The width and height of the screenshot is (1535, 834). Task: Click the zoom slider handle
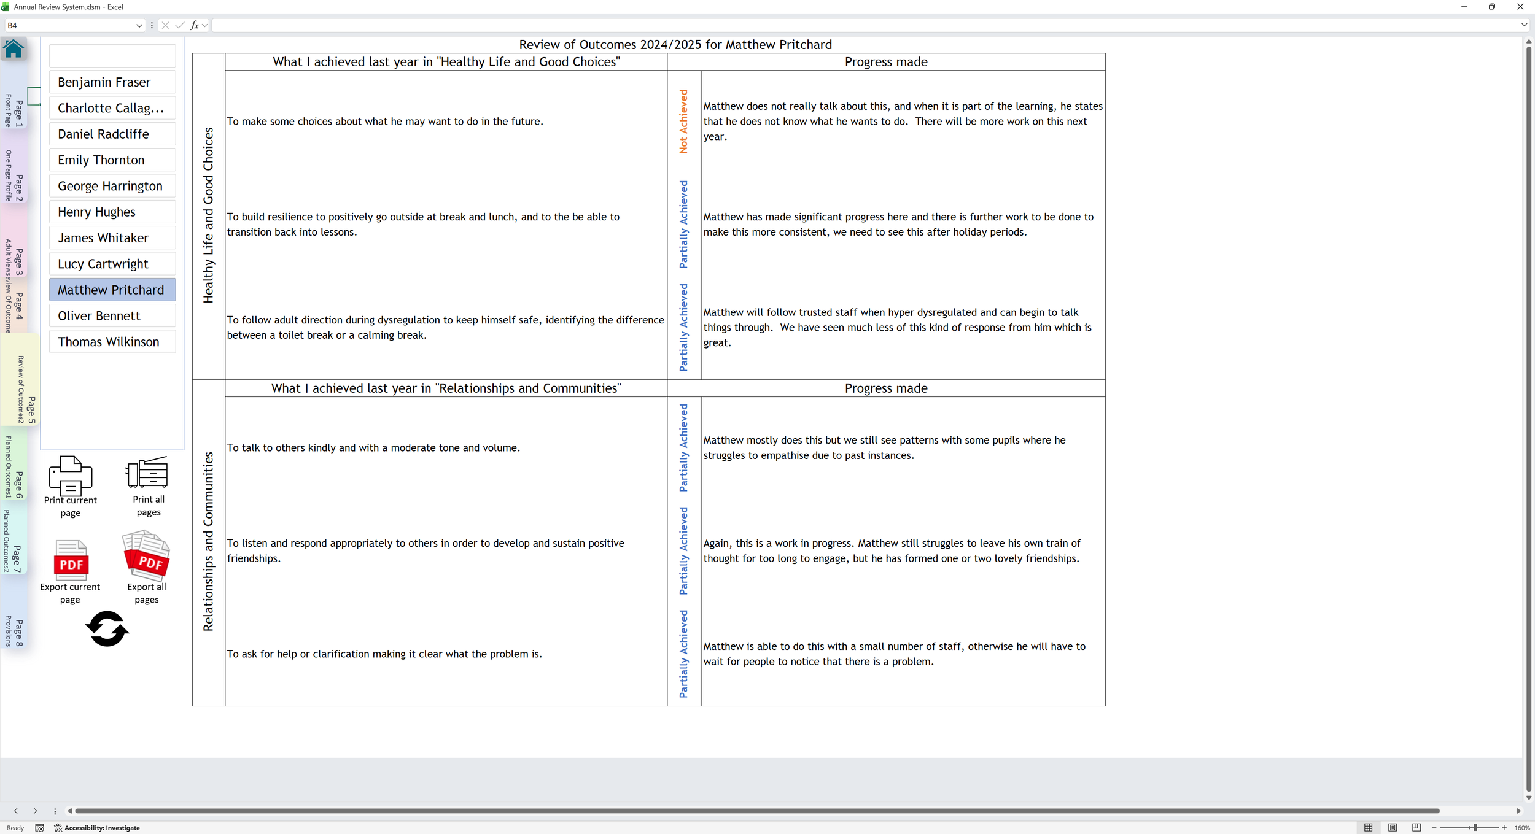(x=1475, y=828)
